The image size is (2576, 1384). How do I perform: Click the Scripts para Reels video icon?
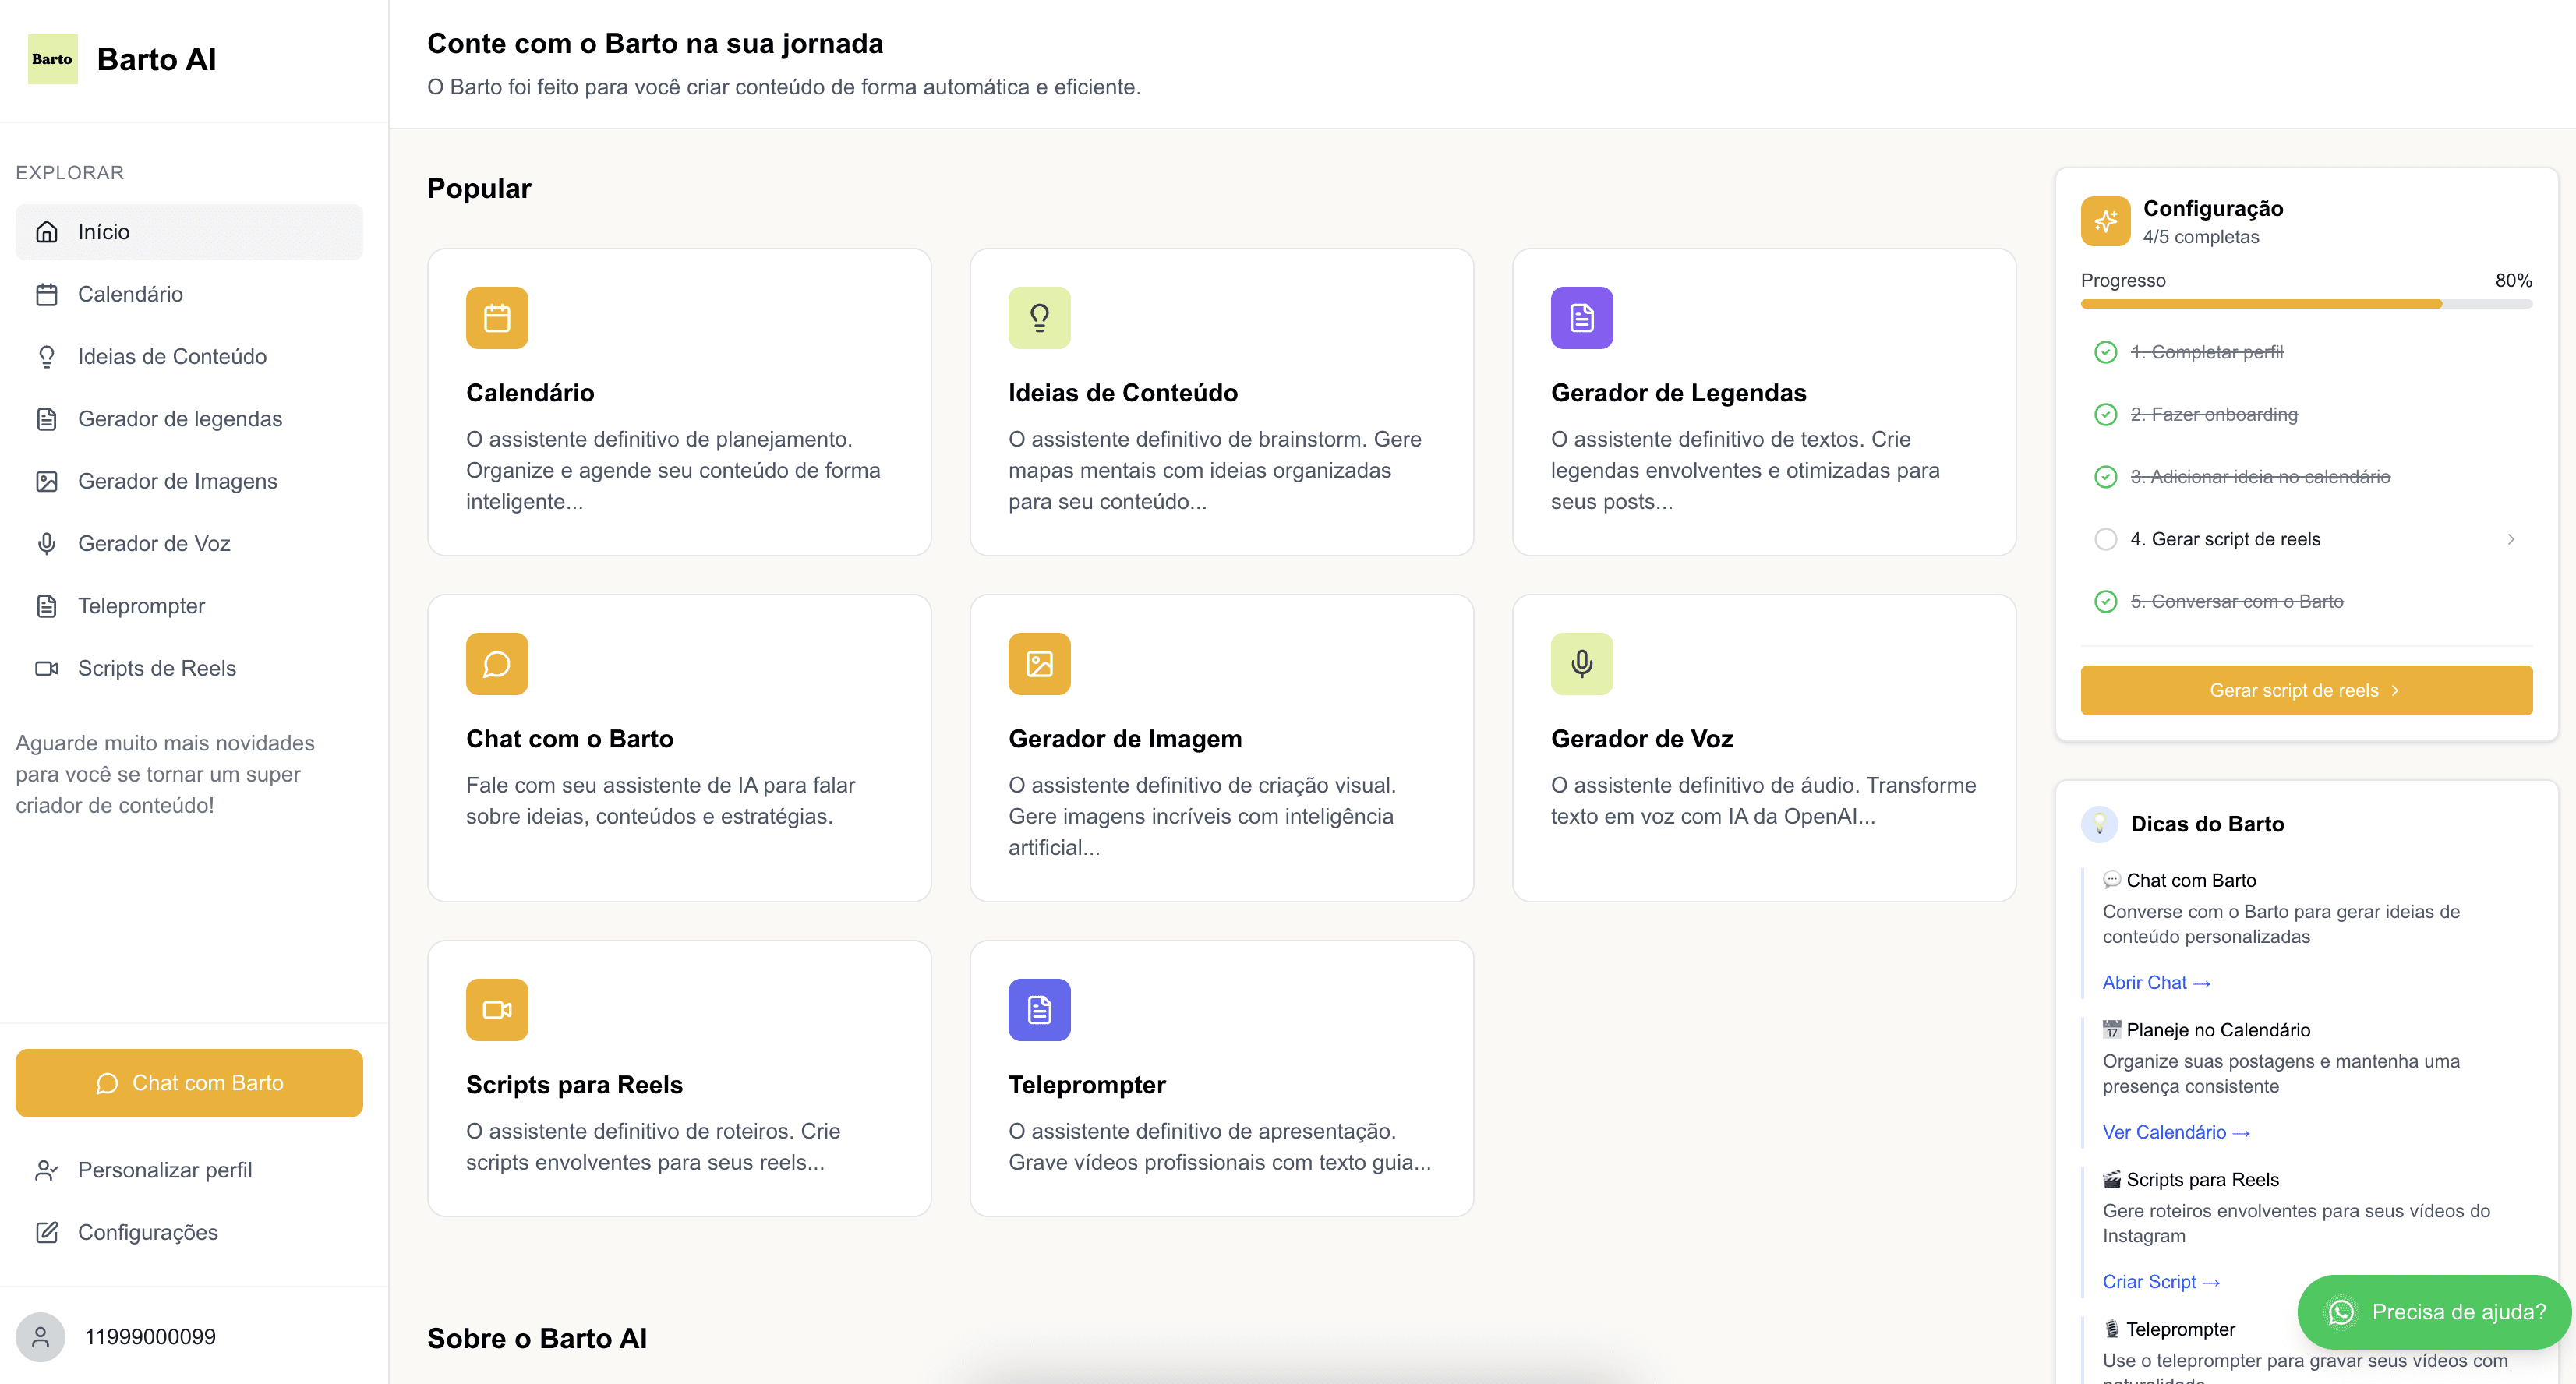click(497, 1010)
